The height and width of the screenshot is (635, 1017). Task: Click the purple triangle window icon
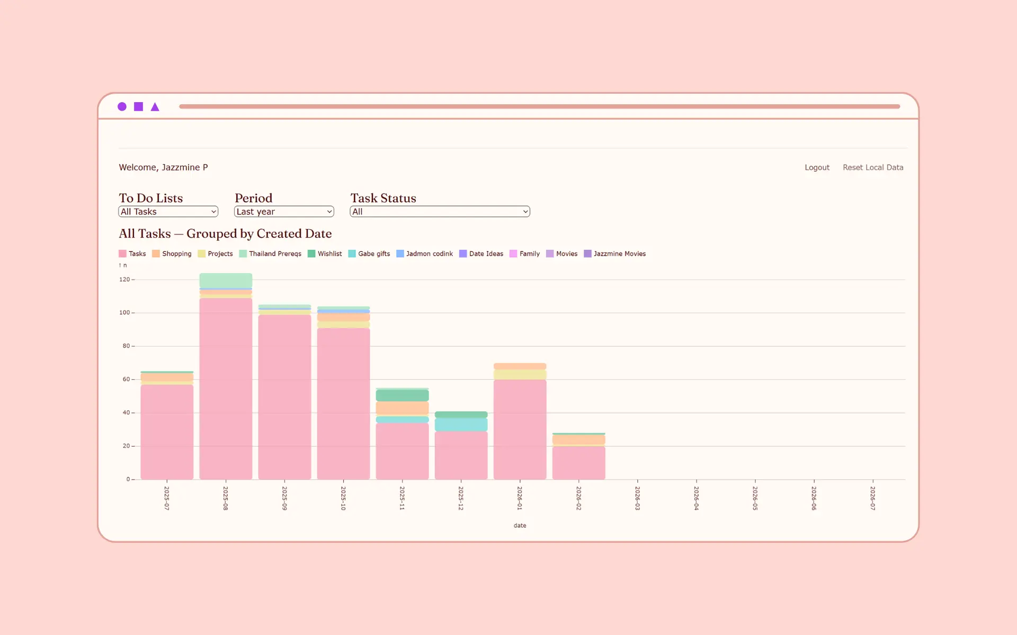155,107
